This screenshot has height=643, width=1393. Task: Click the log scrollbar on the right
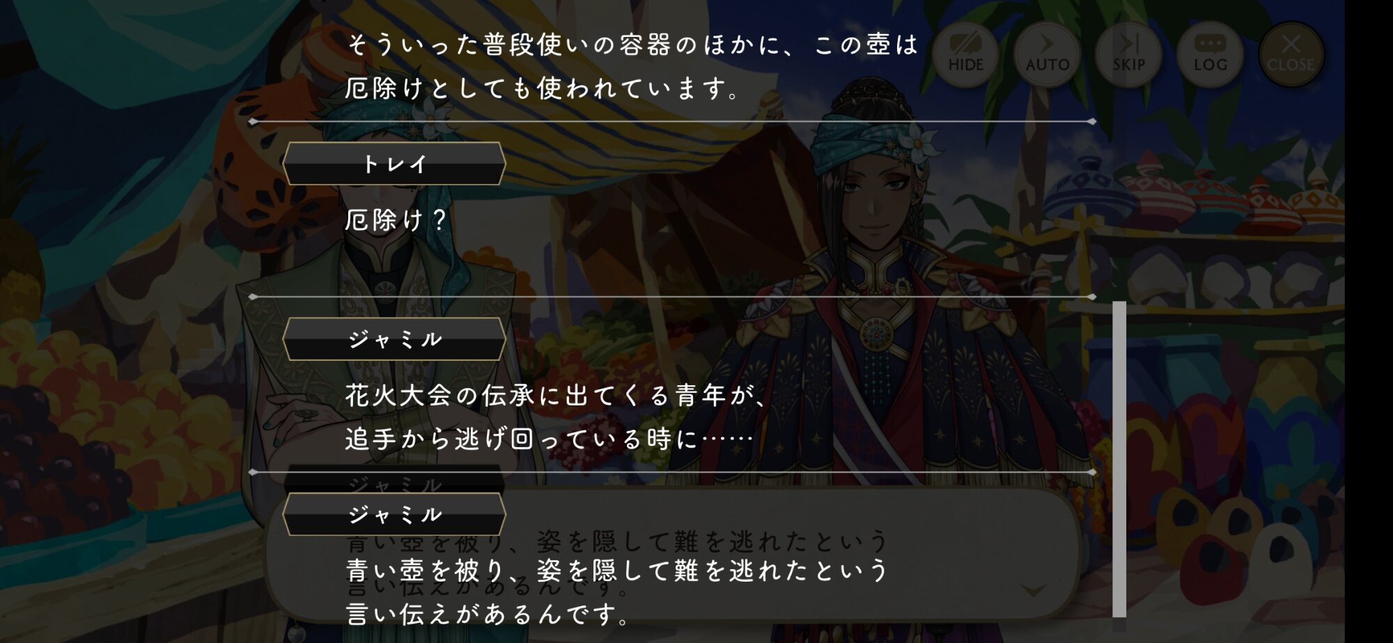point(1119,459)
